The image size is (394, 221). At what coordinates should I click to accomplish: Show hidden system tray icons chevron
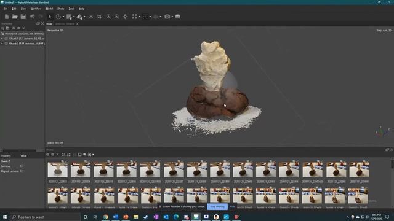[348, 217]
